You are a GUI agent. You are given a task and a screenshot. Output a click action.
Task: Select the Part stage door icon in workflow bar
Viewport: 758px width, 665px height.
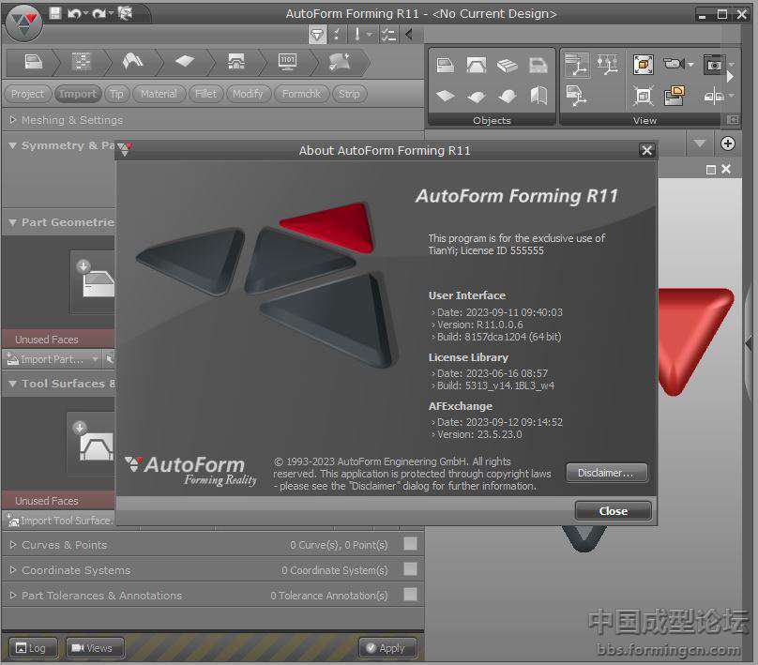(x=34, y=62)
